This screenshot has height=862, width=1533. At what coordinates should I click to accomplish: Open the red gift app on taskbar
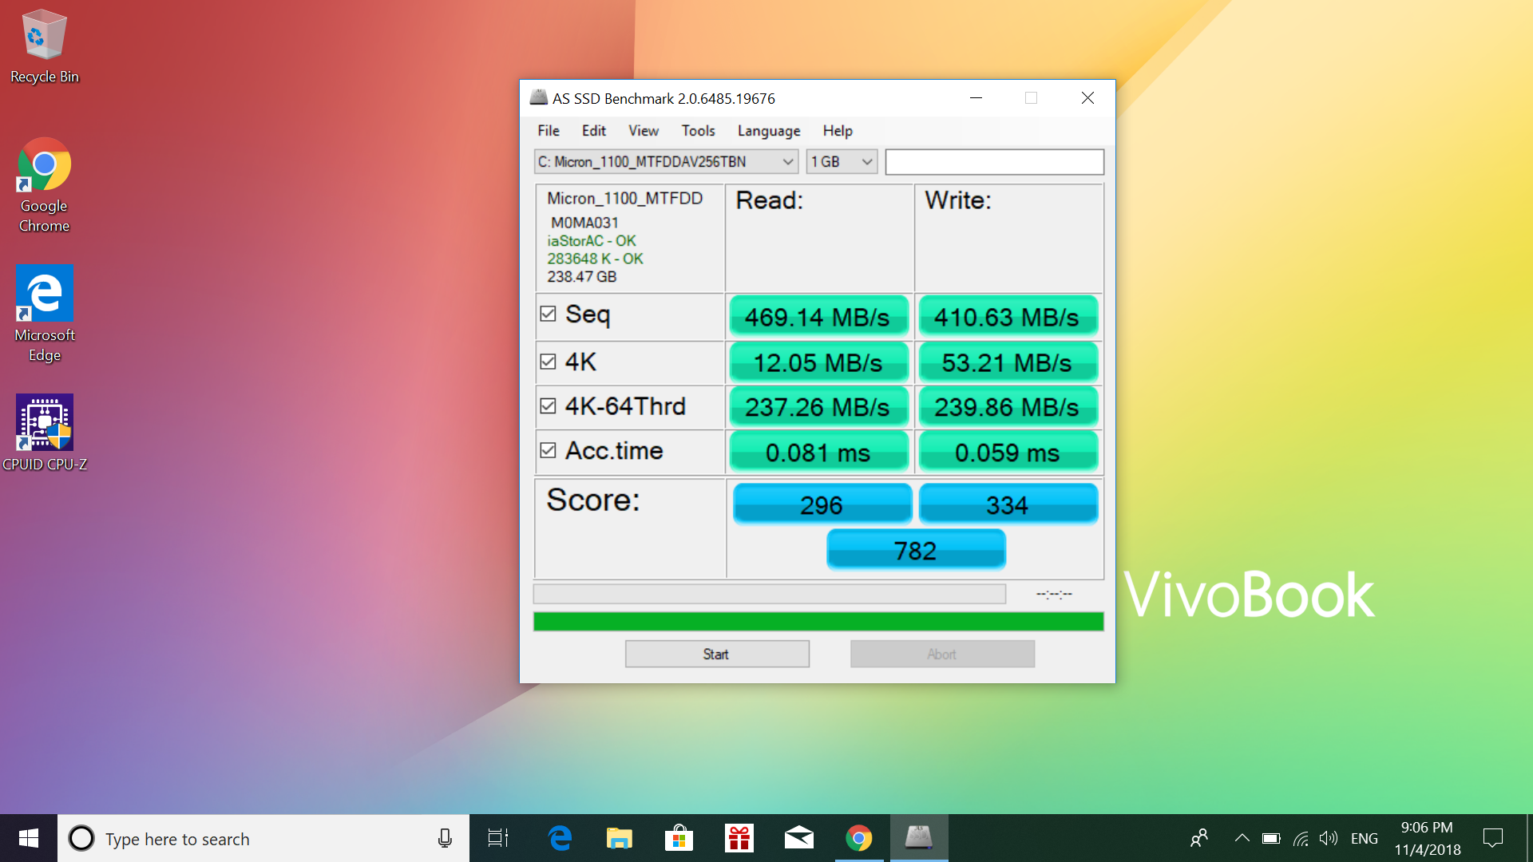(x=739, y=838)
